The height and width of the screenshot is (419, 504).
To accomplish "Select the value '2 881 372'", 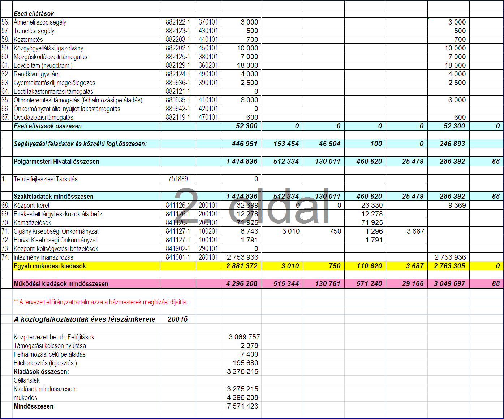I will (242, 266).
